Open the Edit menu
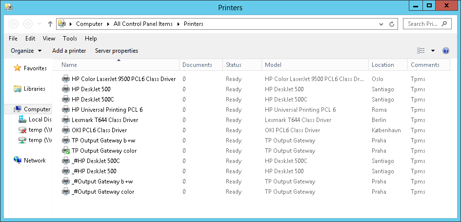Screen dimensions: 461x222 [30, 39]
